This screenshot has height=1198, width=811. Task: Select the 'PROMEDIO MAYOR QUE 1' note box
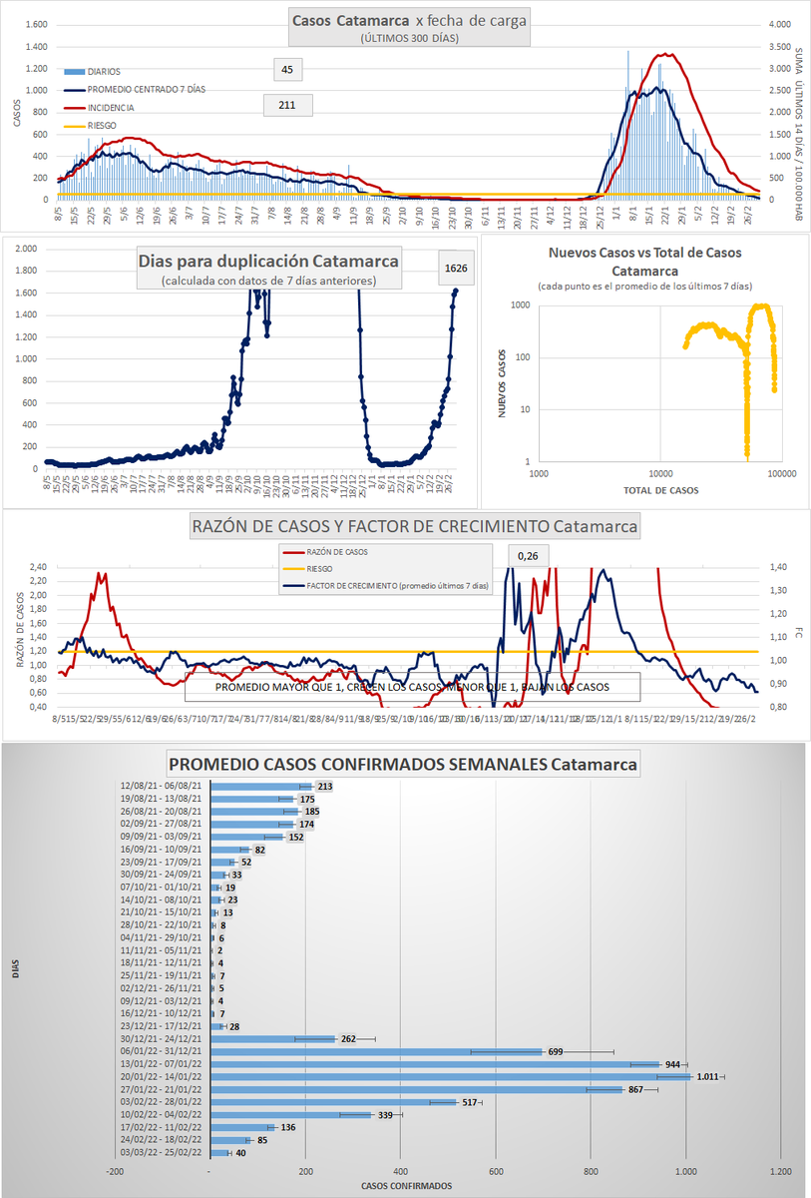coord(411,687)
